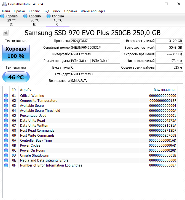Click status orb for Data Units Read
The height and width of the screenshot is (200, 185).
pos(6,120)
